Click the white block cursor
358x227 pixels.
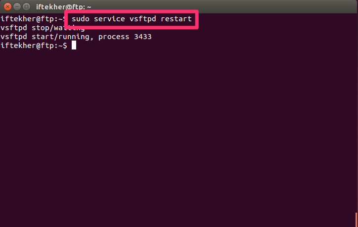pos(74,45)
